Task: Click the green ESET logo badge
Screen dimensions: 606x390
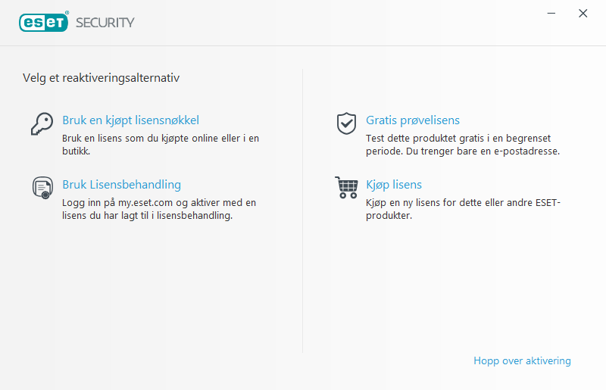Action: 44,23
